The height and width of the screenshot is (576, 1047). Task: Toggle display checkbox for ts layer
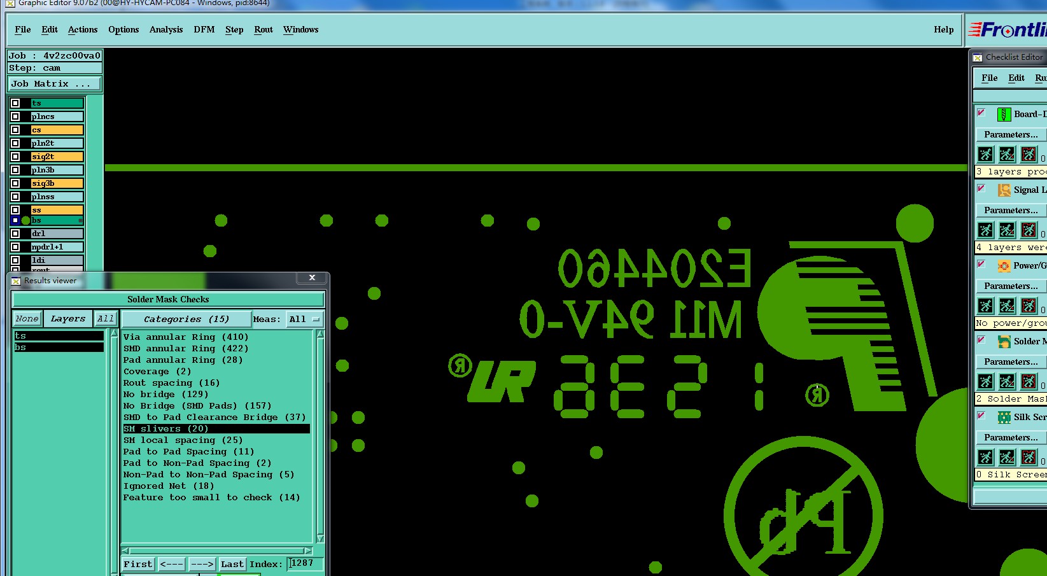point(15,103)
